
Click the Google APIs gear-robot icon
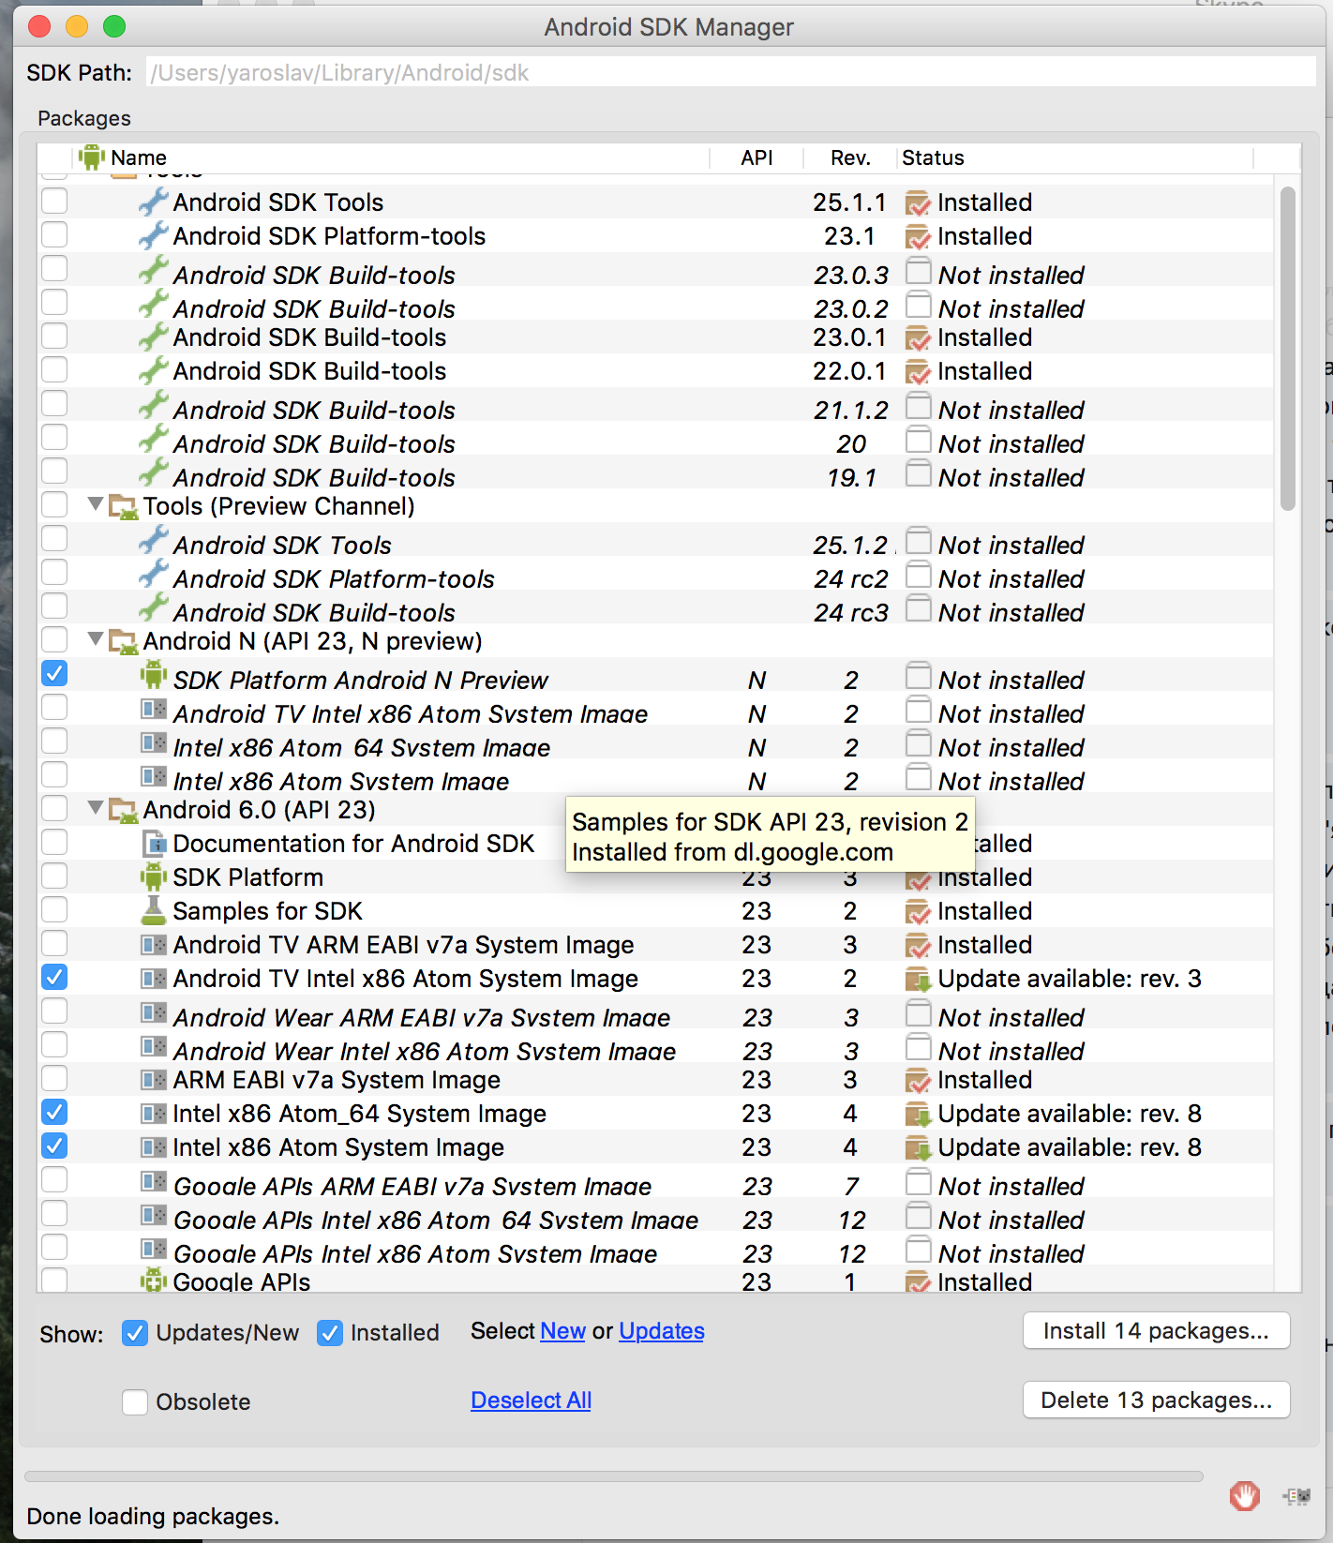(x=153, y=1280)
